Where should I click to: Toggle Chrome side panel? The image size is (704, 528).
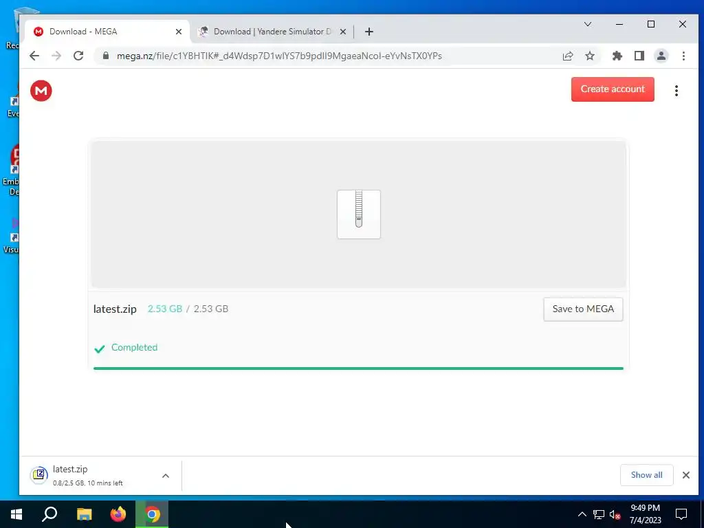639,56
